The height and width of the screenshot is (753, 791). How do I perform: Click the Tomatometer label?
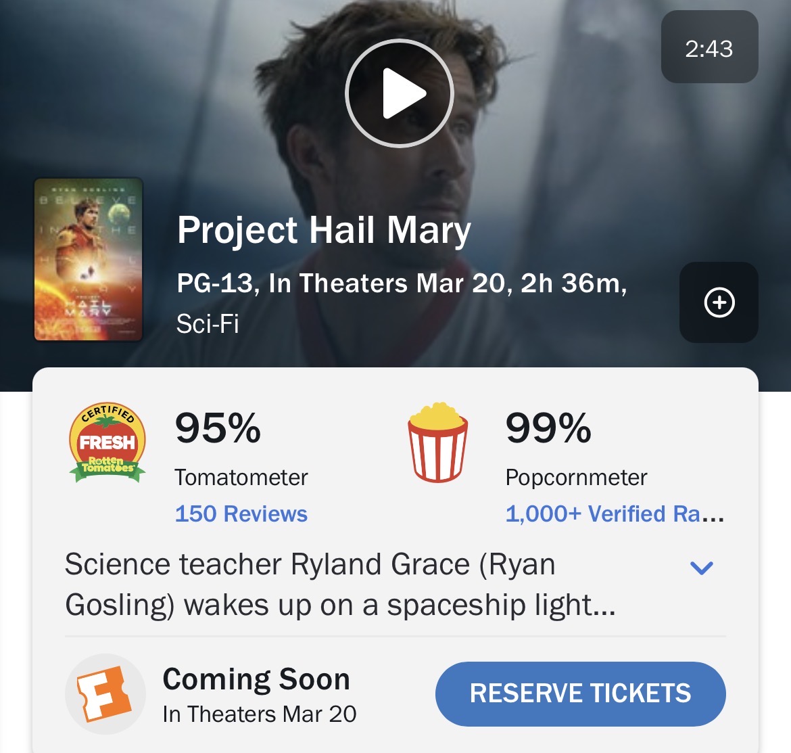[x=241, y=478]
